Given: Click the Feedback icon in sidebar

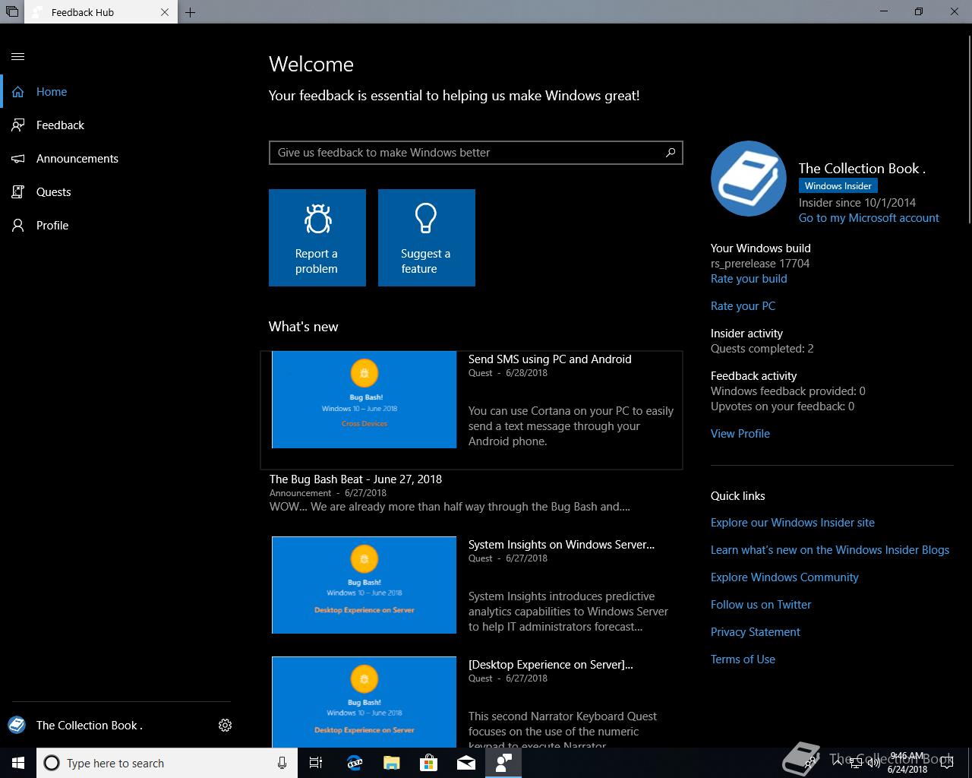Looking at the screenshot, I should (x=18, y=125).
